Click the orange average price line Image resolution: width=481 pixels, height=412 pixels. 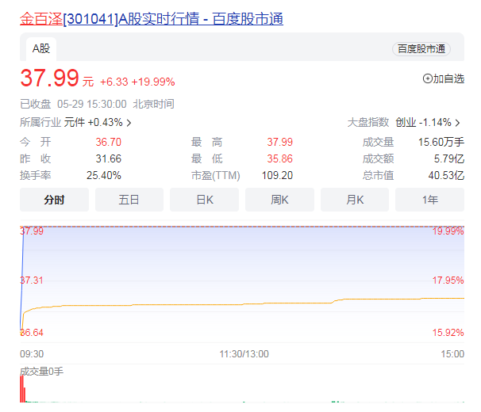pos(238,303)
